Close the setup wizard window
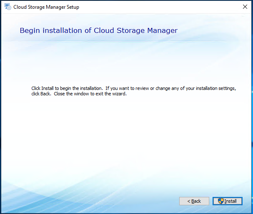The height and width of the screenshot is (214, 253). [245, 7]
